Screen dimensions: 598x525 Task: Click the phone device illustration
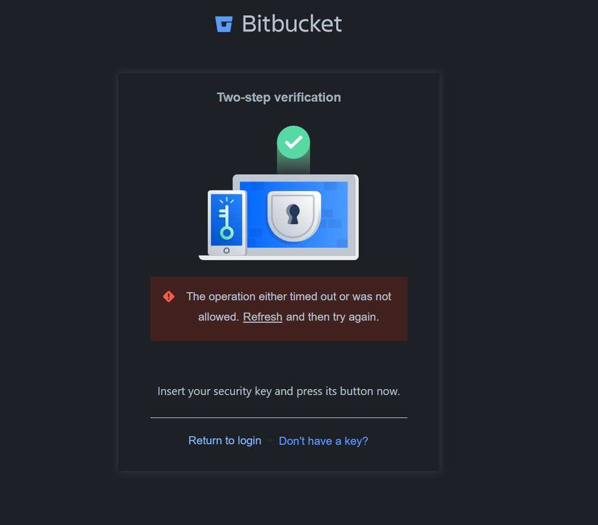coord(227,223)
